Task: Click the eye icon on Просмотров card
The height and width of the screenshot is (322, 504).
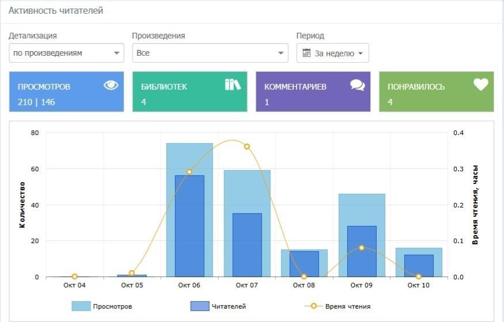Action: 111,85
